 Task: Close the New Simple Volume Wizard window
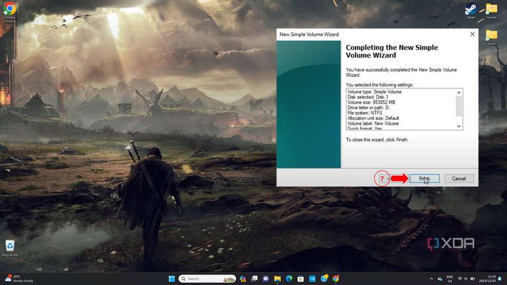[472, 34]
